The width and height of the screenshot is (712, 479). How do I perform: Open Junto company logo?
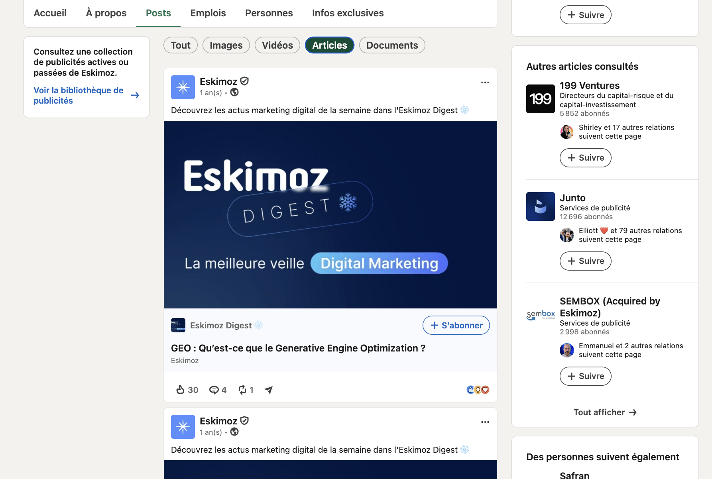click(541, 206)
